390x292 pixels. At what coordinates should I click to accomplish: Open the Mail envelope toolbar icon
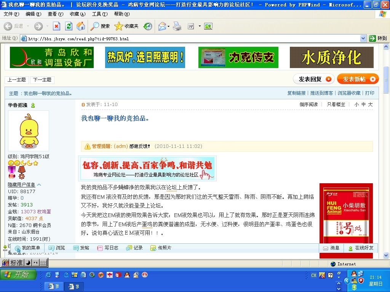tap(161, 26)
